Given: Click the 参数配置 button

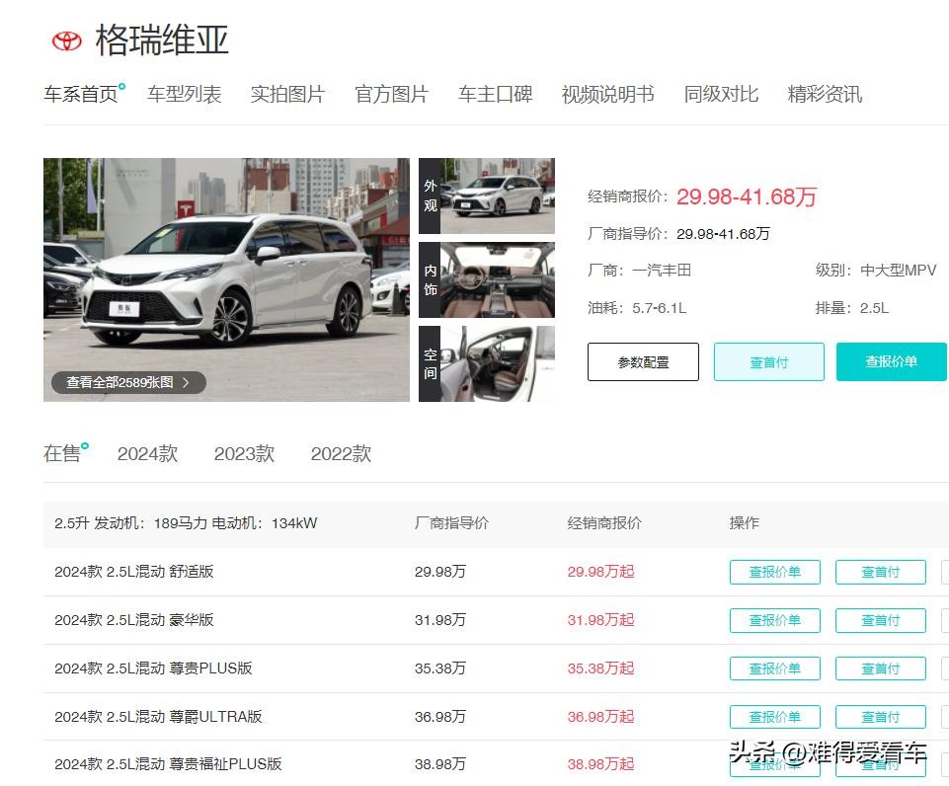Looking at the screenshot, I should (x=643, y=362).
